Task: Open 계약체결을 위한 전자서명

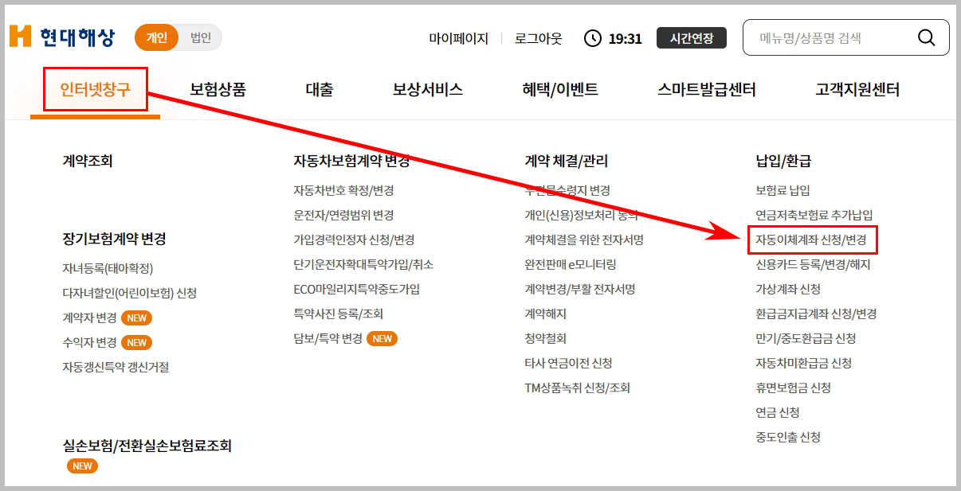Action: coord(583,240)
